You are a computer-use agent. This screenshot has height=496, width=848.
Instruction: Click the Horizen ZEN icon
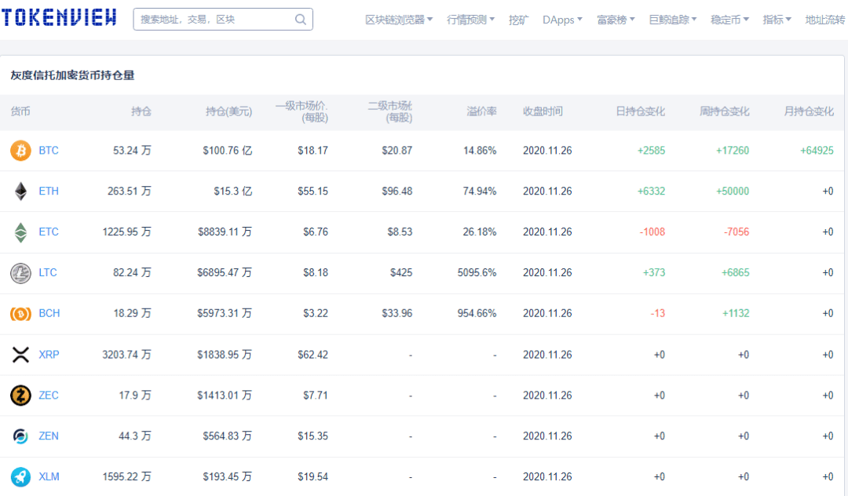click(20, 436)
